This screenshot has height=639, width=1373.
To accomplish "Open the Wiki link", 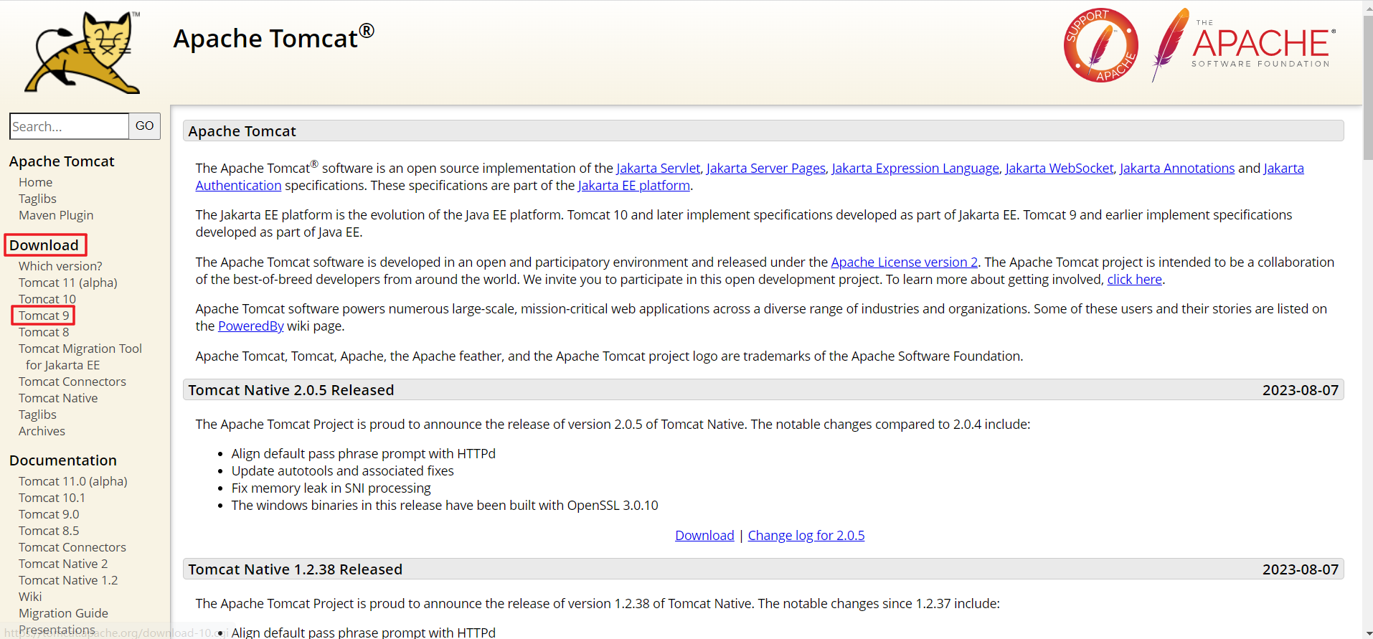I will coord(30,597).
